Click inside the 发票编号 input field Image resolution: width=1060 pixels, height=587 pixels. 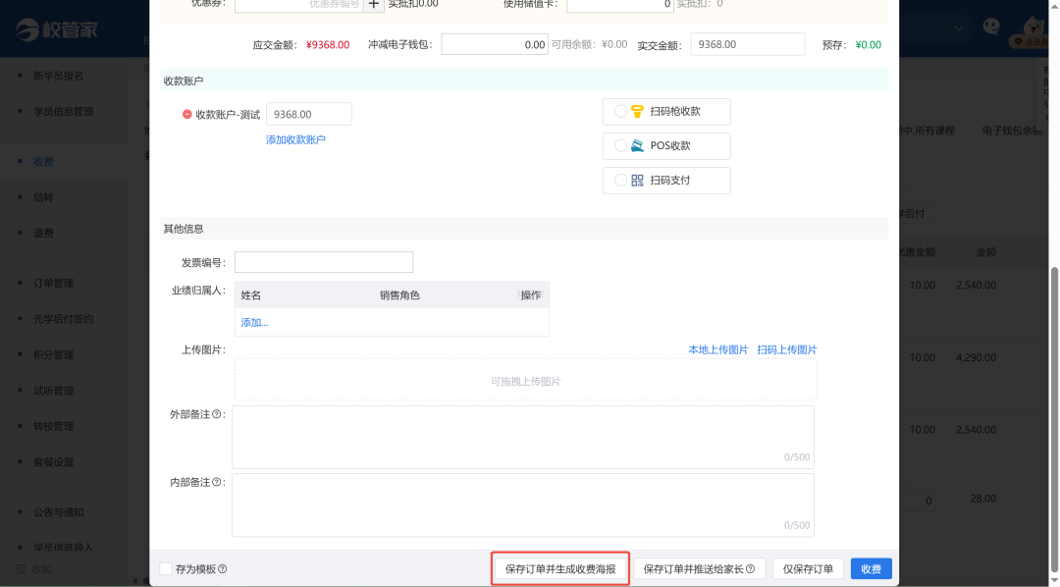(x=324, y=261)
